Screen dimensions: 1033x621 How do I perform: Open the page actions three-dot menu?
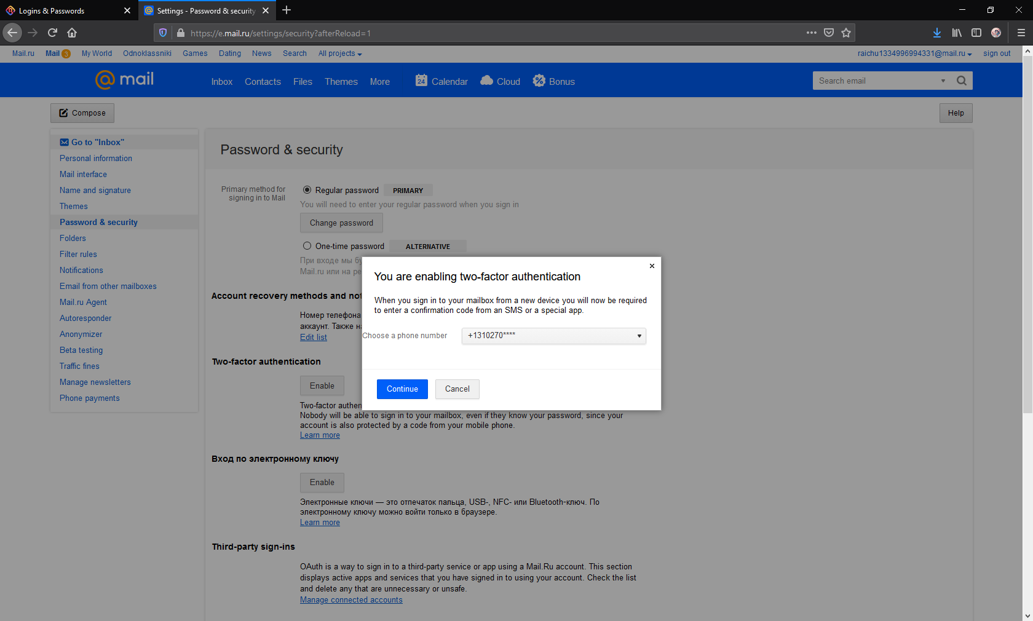click(x=812, y=33)
